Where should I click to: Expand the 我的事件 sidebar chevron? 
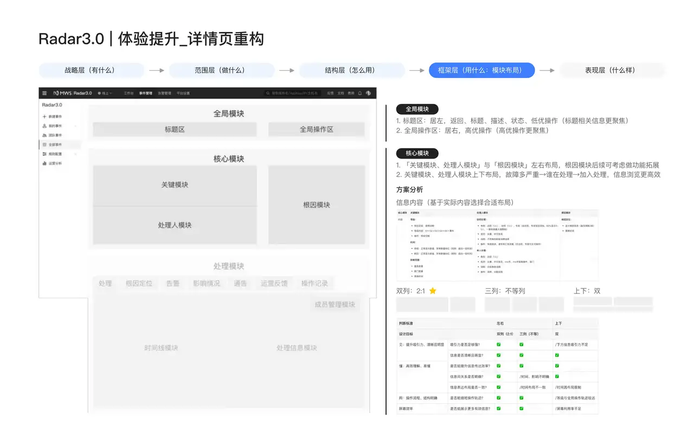point(75,126)
